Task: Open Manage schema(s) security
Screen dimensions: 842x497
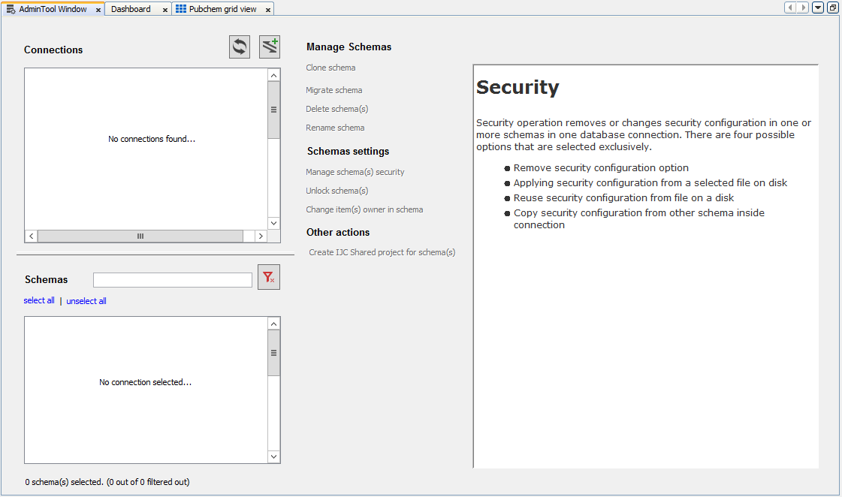Action: (x=355, y=171)
